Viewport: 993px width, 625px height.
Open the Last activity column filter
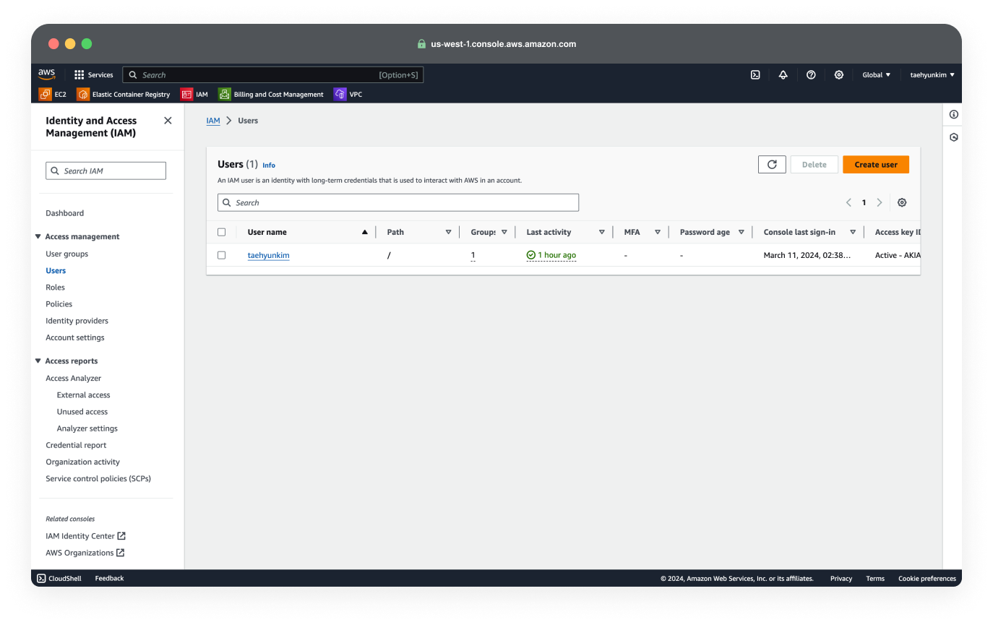602,232
